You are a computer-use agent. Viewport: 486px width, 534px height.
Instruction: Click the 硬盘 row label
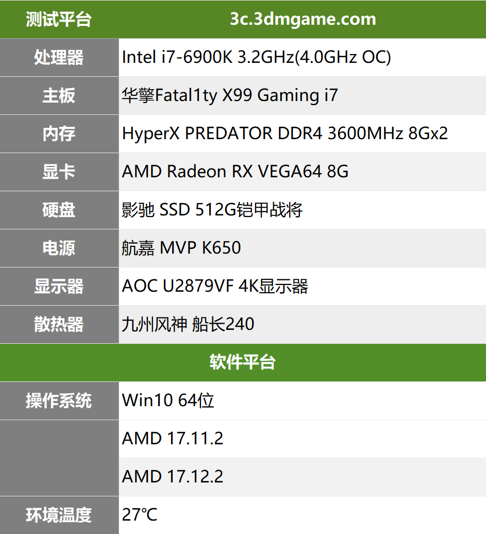(x=59, y=210)
